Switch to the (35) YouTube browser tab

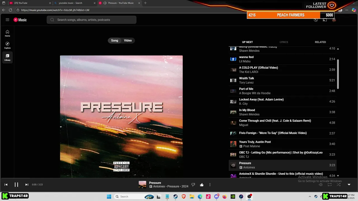tap(30, 3)
